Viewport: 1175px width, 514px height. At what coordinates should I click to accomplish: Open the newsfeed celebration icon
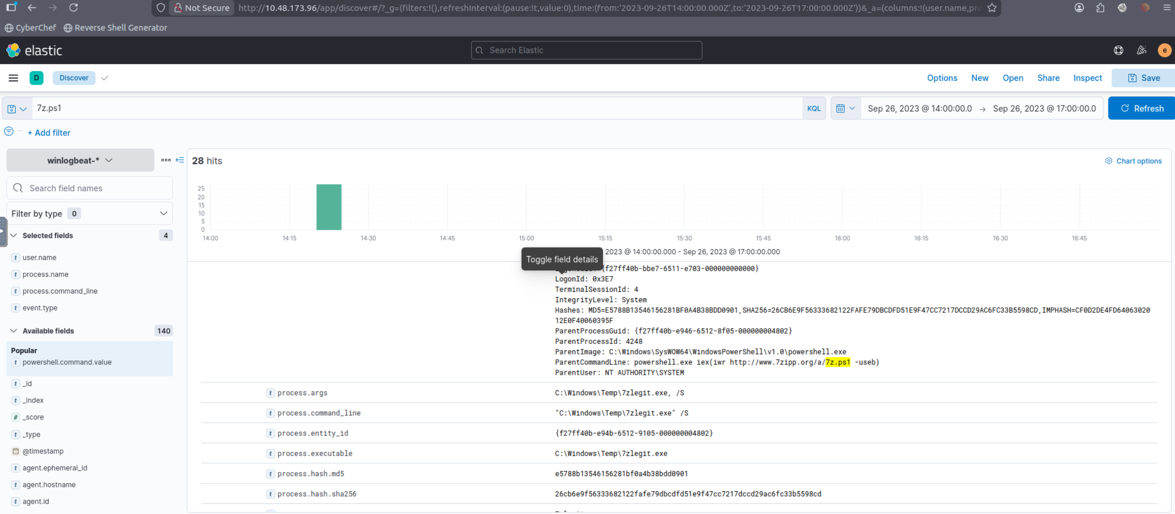(1141, 50)
